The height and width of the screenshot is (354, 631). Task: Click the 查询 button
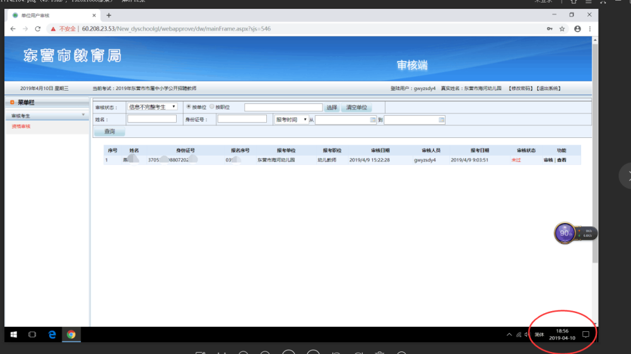109,132
